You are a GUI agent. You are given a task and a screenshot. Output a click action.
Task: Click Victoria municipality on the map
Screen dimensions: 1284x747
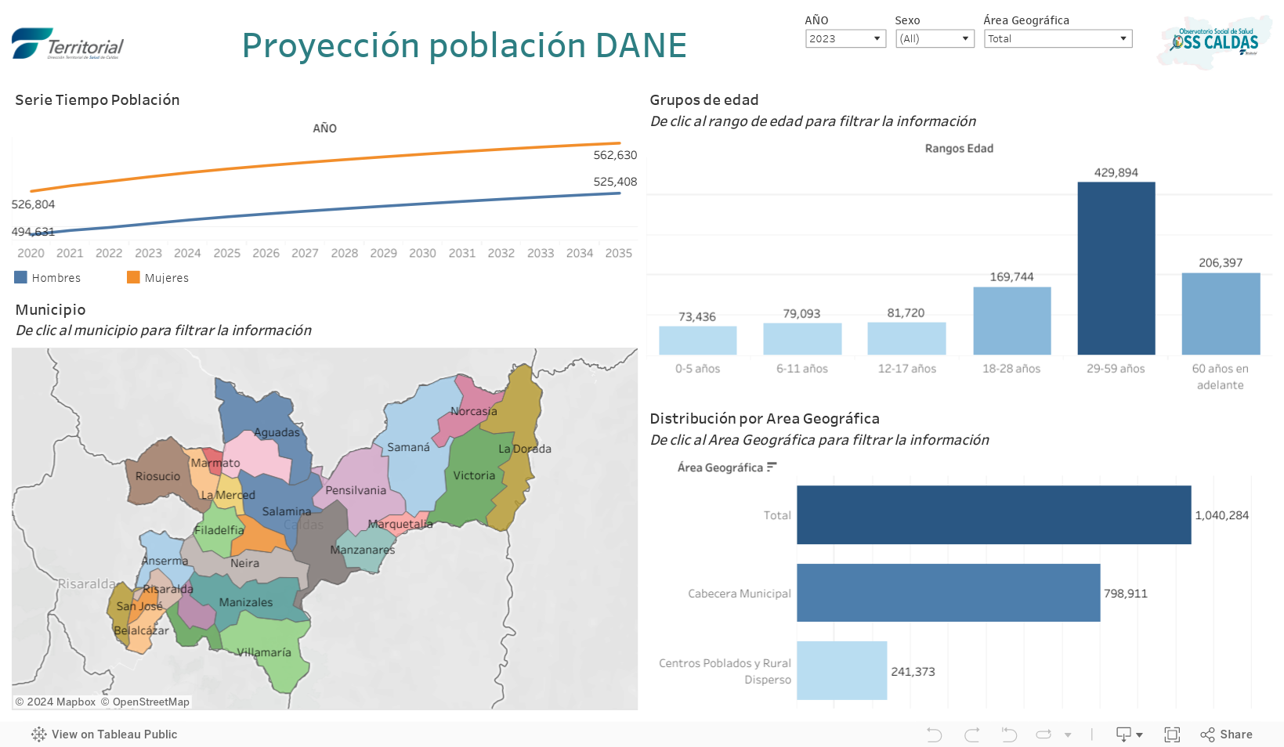click(x=473, y=478)
